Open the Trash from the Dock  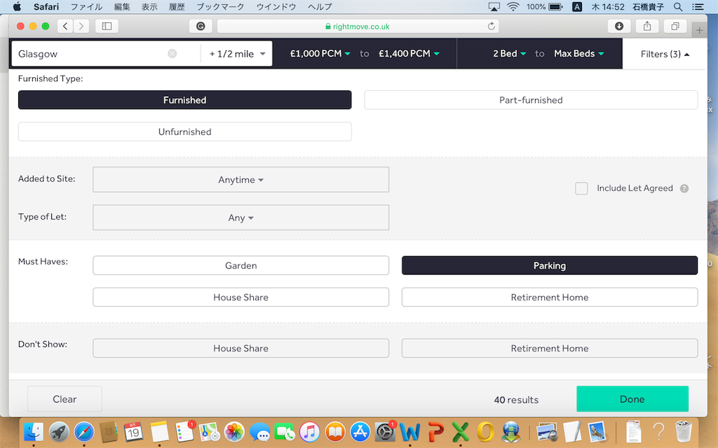(683, 431)
